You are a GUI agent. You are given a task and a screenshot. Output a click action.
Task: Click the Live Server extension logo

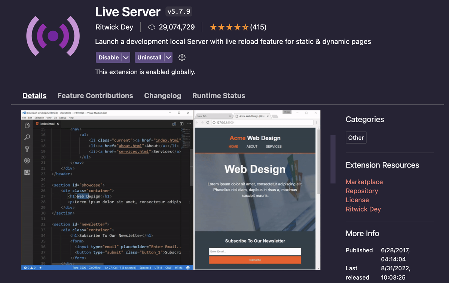[x=53, y=36]
